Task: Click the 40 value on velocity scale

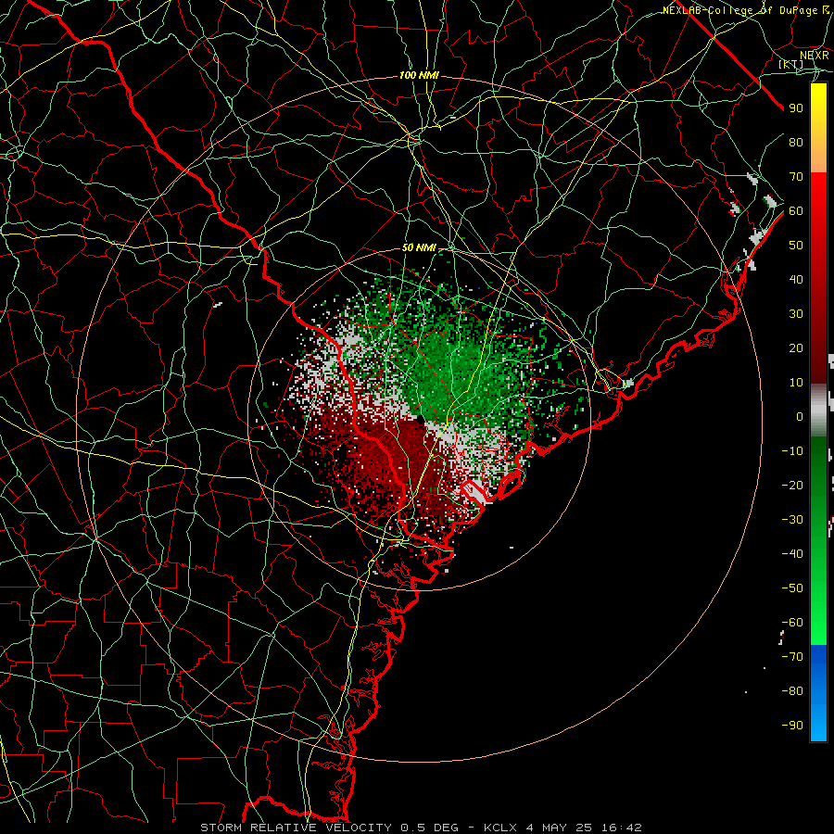Action: [x=796, y=279]
